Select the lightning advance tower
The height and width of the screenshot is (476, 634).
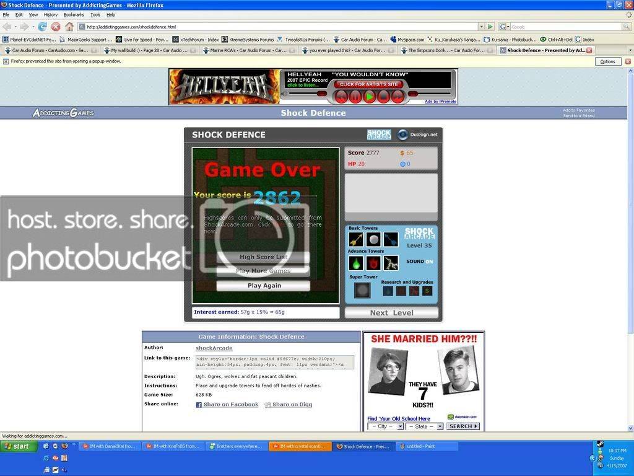coord(391,263)
